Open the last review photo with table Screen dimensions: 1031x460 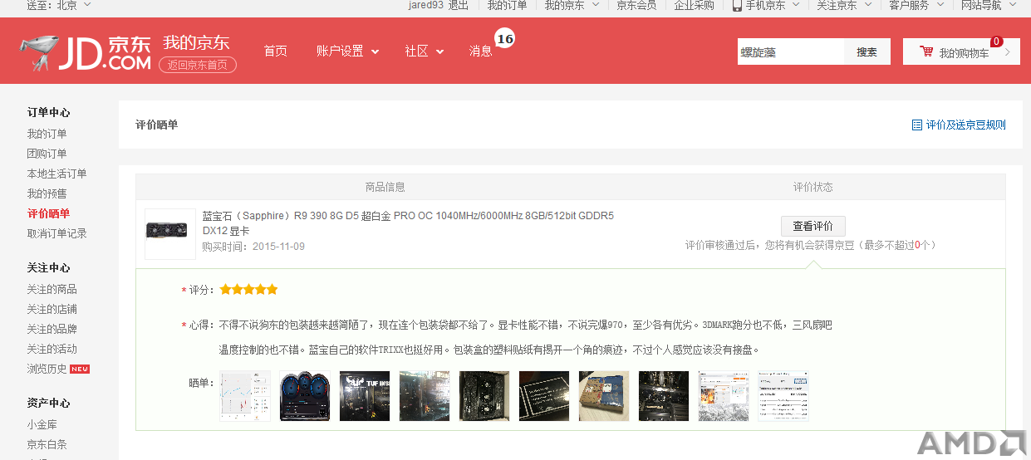click(x=783, y=396)
